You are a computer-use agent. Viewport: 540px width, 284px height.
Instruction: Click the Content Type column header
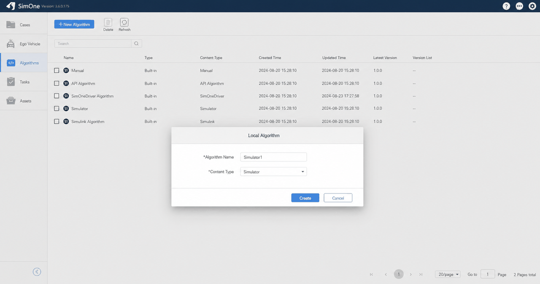coord(211,58)
